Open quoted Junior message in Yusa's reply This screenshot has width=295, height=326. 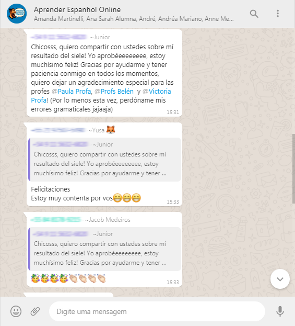[105, 160]
